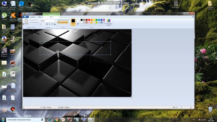Click the Paint palette taskbar icon

pyautogui.click(x=91, y=120)
